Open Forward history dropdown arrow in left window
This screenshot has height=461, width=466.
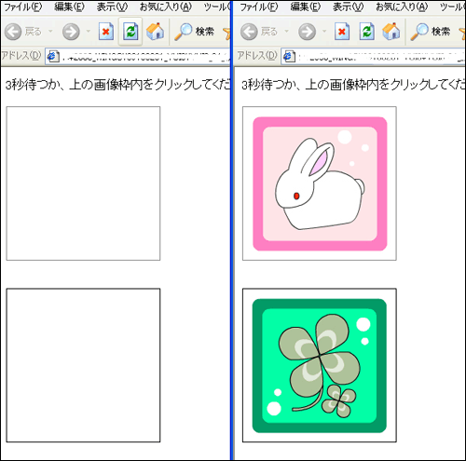[x=89, y=32]
